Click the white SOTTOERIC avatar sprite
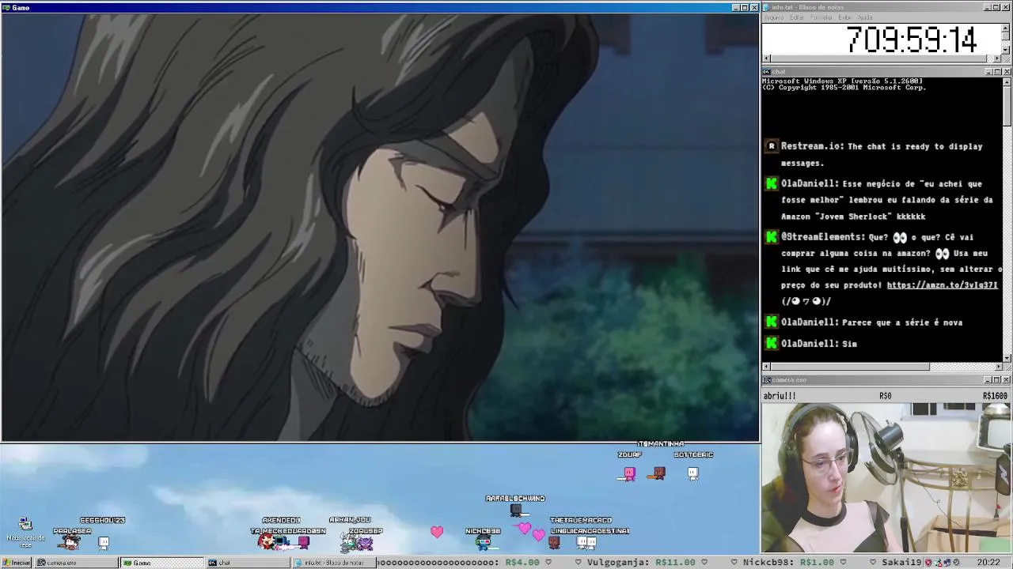Image resolution: width=1013 pixels, height=569 pixels. [692, 473]
